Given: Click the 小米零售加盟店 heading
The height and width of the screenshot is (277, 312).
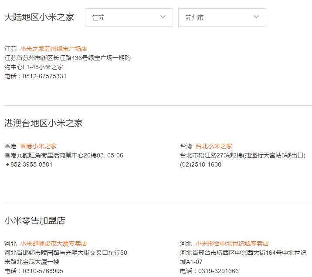Looking at the screenshot, I should [x=35, y=220].
